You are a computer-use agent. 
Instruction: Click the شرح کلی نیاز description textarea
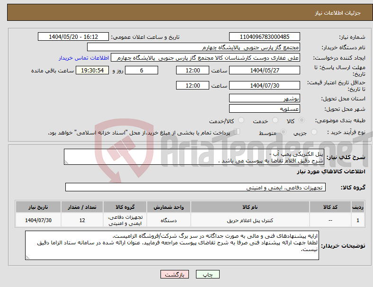[x=194, y=157]
